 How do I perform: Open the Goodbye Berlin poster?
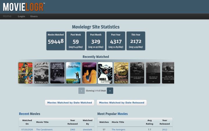(x=73, y=73)
